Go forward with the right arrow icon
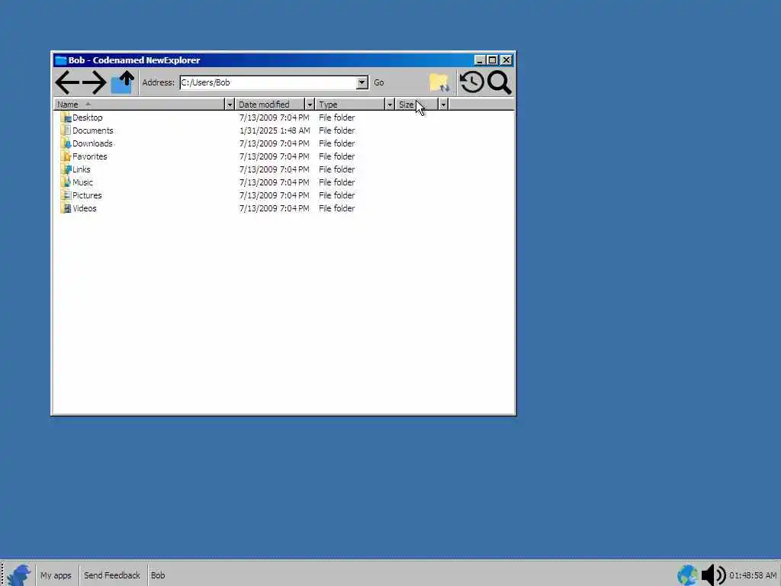The width and height of the screenshot is (781, 586). coord(94,82)
